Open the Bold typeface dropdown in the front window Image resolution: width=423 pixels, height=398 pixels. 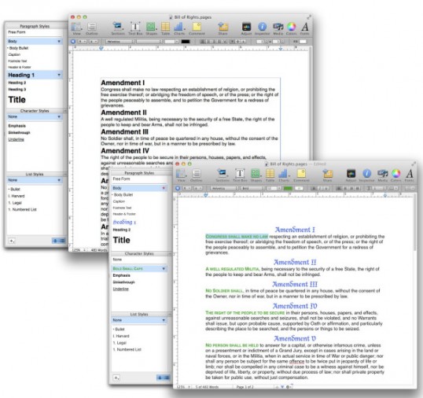[x=252, y=188]
